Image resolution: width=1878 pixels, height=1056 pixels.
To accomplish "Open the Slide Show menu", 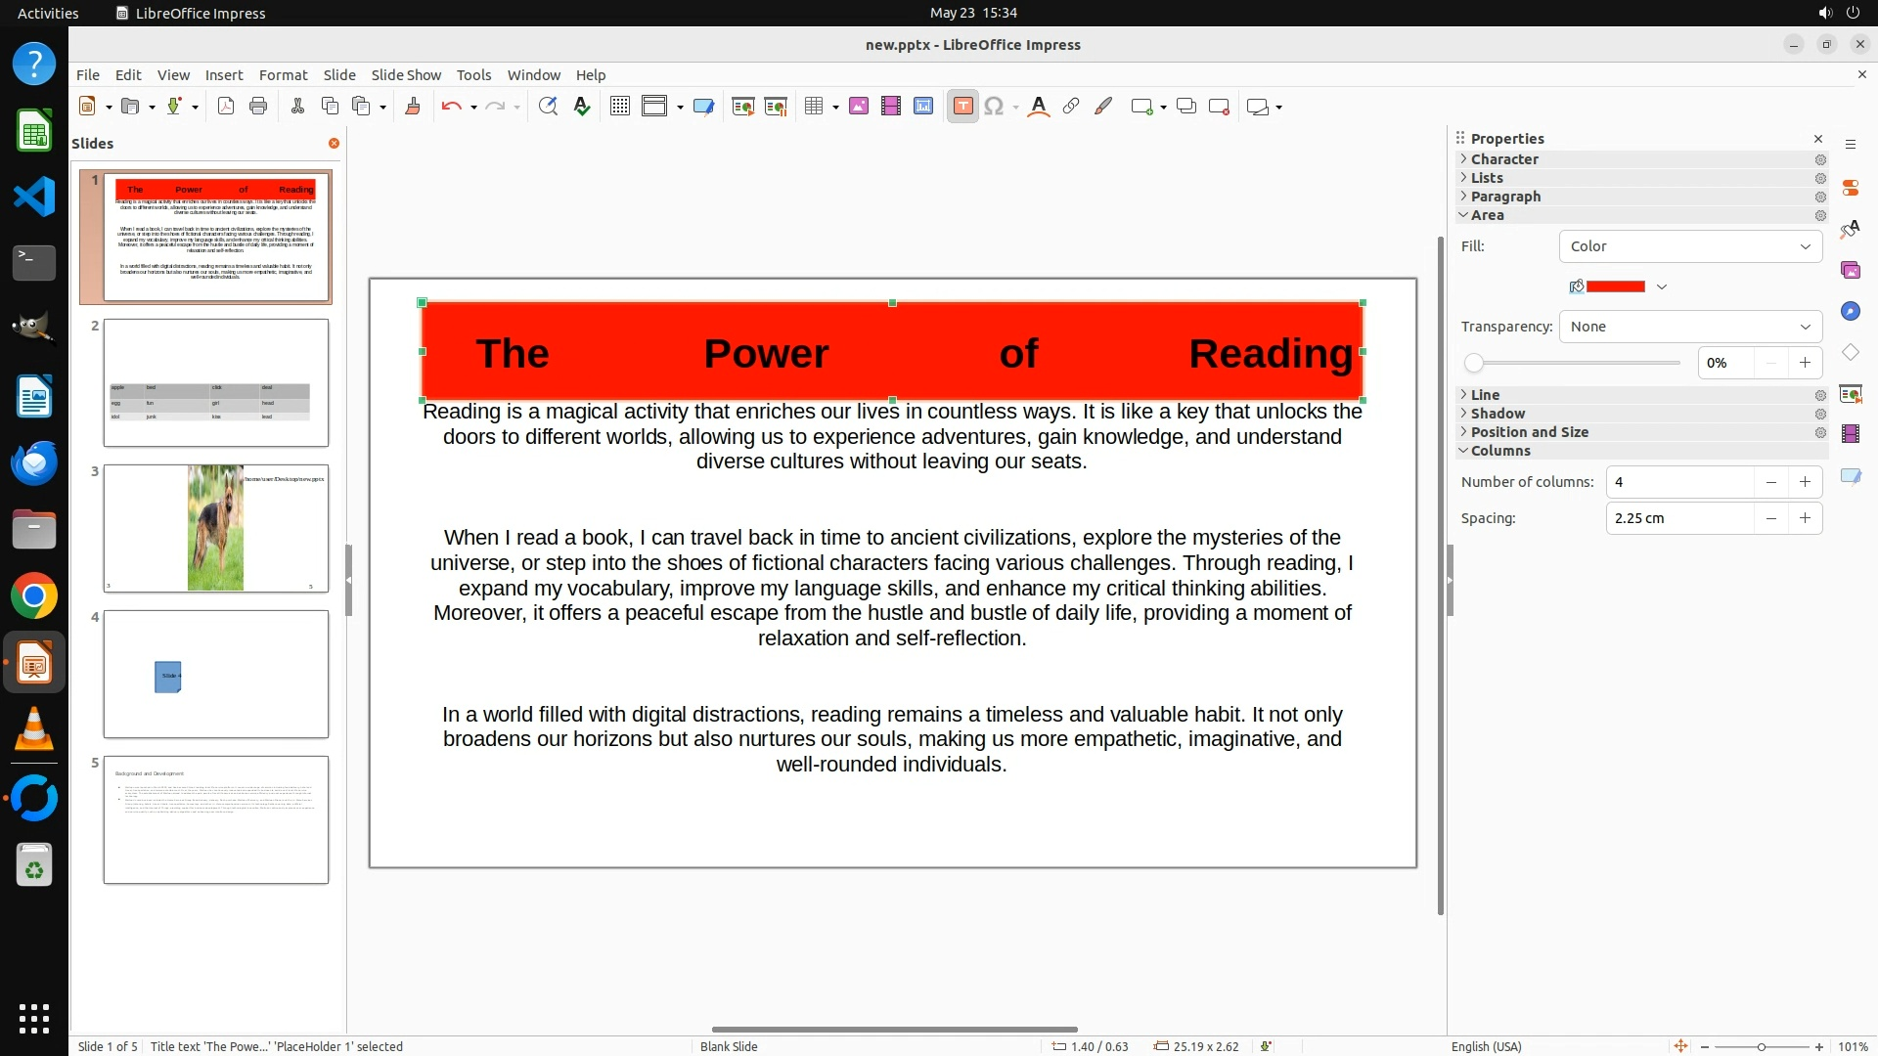I will click(406, 75).
